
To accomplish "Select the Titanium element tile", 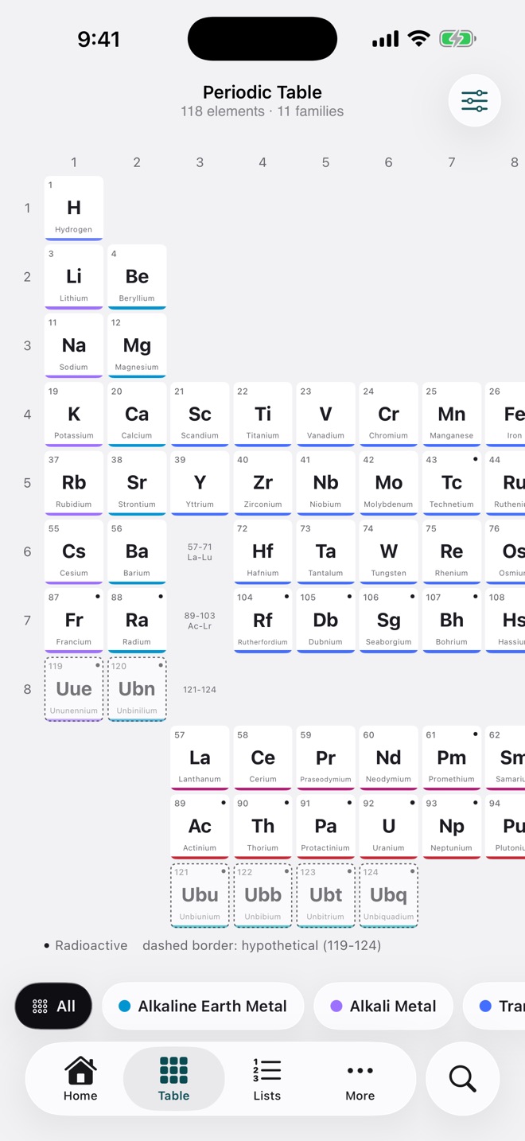I will point(262,415).
